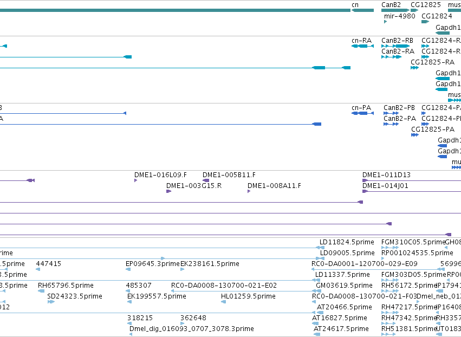461x337 pixels.
Task: Select the AT20466.5prime EST label
Action: pos(345,307)
